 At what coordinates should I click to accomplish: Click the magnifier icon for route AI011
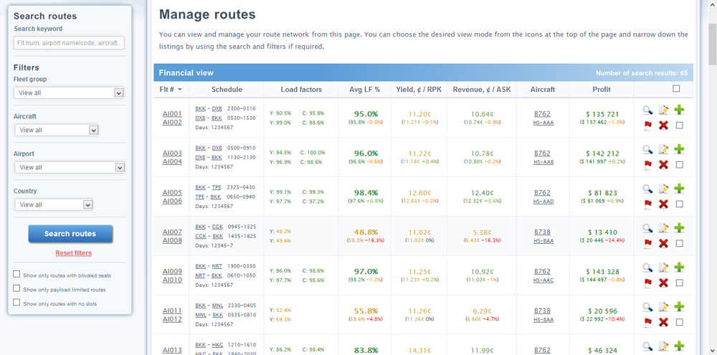(647, 307)
